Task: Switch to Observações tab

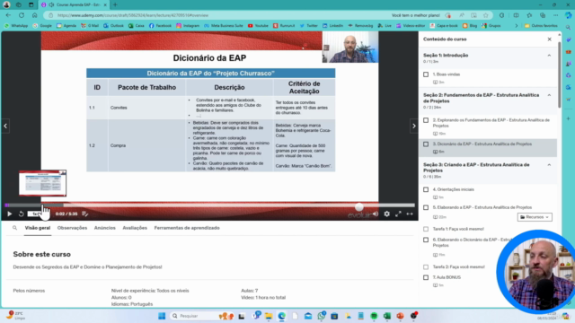Action: (72, 228)
